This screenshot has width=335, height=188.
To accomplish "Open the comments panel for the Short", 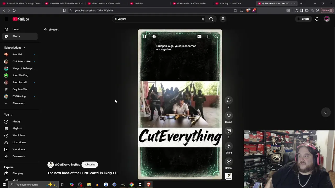I will click(228, 131).
